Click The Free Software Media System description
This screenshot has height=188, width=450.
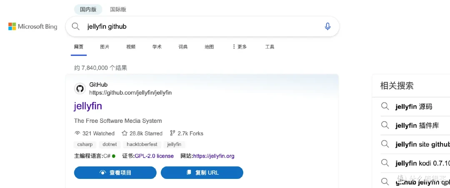point(118,121)
